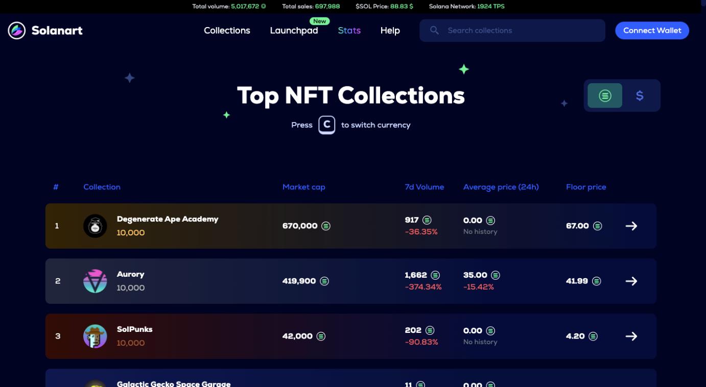This screenshot has height=387, width=706.
Task: Click SOL icon beside 670,000 market cap
Action: (326, 226)
